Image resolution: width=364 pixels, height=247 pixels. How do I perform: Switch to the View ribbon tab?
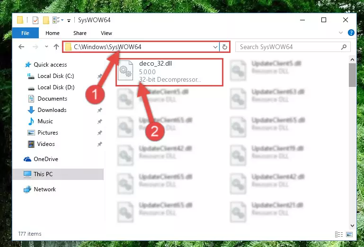click(107, 33)
